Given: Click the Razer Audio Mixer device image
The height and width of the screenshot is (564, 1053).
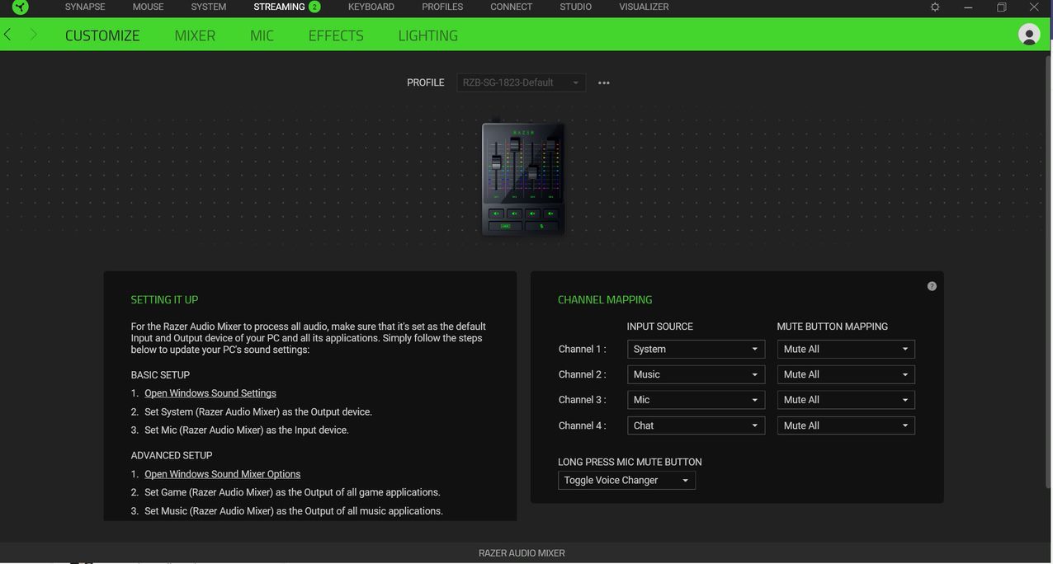Looking at the screenshot, I should tap(523, 177).
